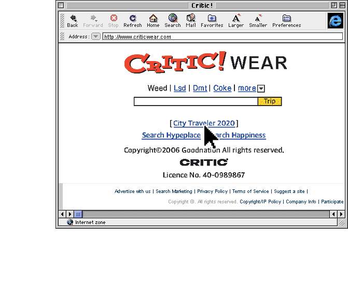This screenshot has height=298, width=348.
Task: Expand the 'more' categories dropdown arrow
Action: [261, 88]
